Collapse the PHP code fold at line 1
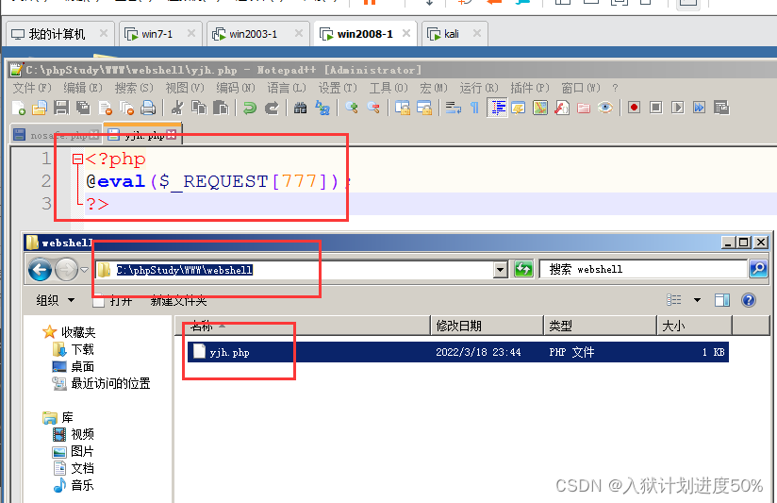 [77, 159]
